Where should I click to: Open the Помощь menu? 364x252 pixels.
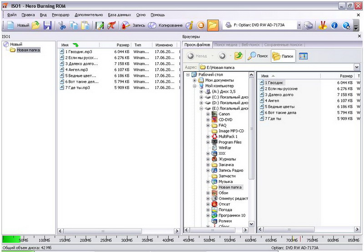157,15
